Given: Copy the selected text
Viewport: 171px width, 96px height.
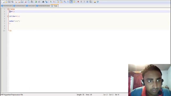Looking at the screenshot, I should point(29,2).
